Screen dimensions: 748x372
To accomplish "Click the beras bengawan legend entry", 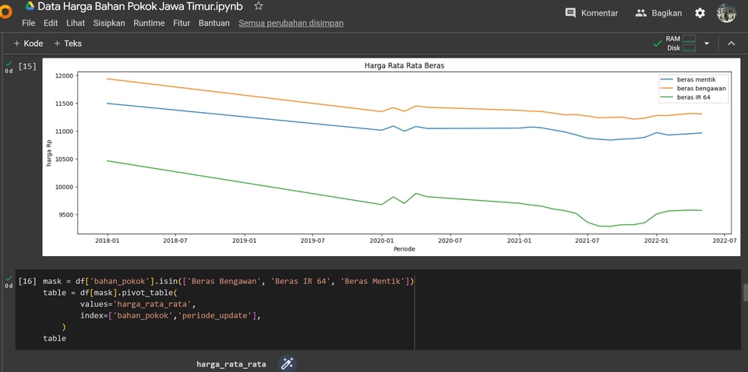I will pyautogui.click(x=692, y=89).
